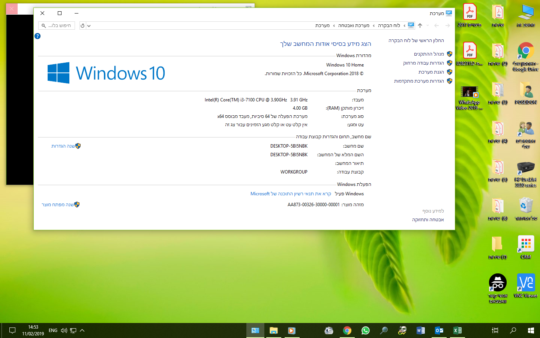Open הגדרות עבודה מרחוק remote settings link
The height and width of the screenshot is (338, 540).
(x=423, y=63)
